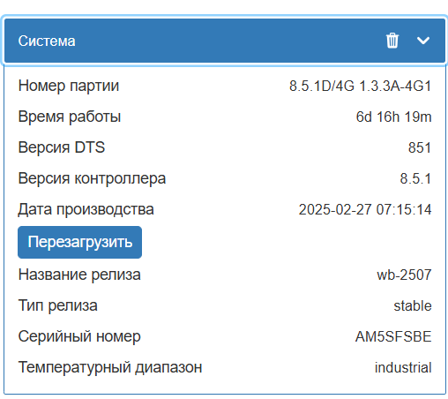Select temperature range value industrial

403,367
